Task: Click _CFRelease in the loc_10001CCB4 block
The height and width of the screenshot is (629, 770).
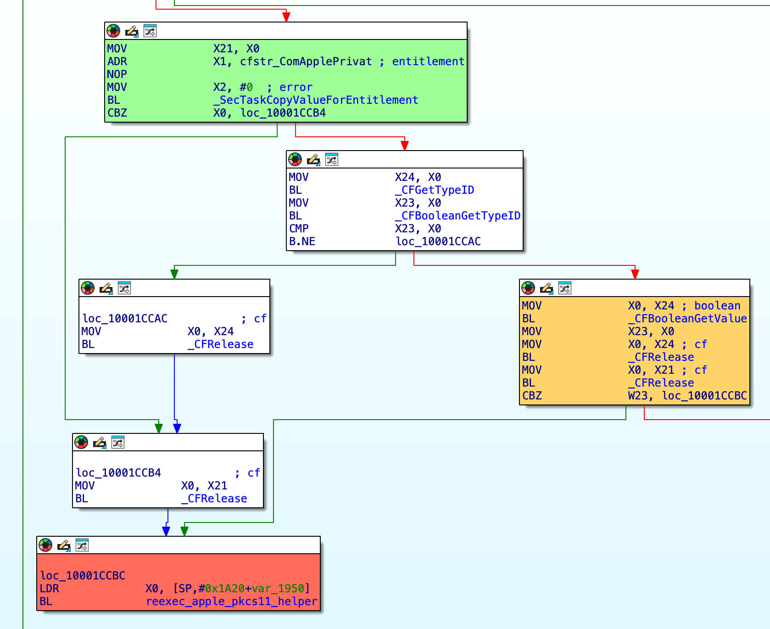Action: pyautogui.click(x=214, y=498)
